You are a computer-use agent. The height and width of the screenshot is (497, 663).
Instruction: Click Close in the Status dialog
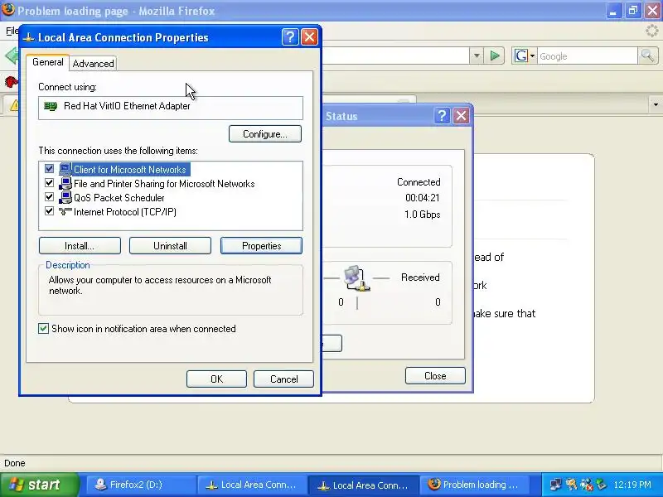click(x=435, y=376)
